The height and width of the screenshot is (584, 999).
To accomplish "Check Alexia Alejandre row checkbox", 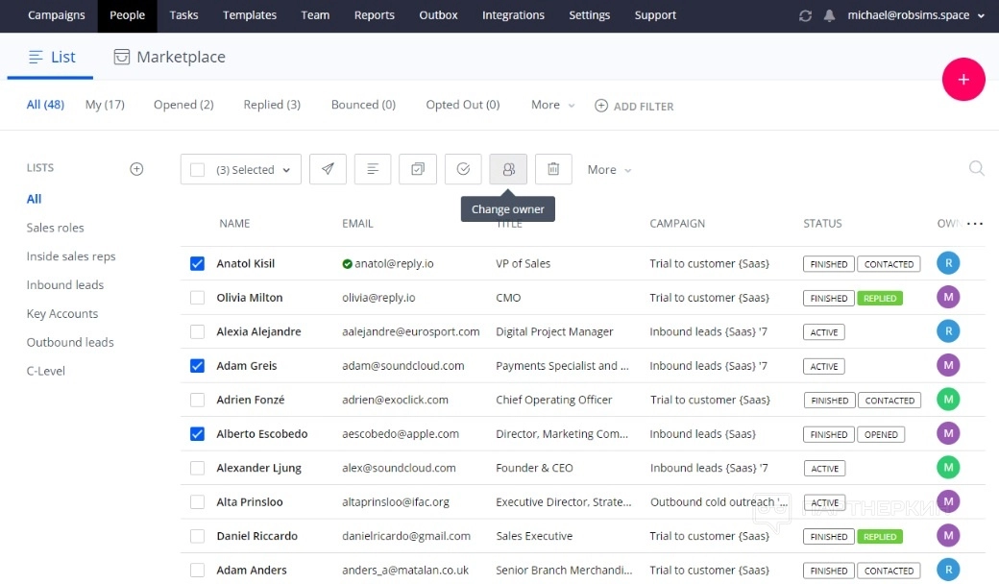I will click(x=198, y=331).
